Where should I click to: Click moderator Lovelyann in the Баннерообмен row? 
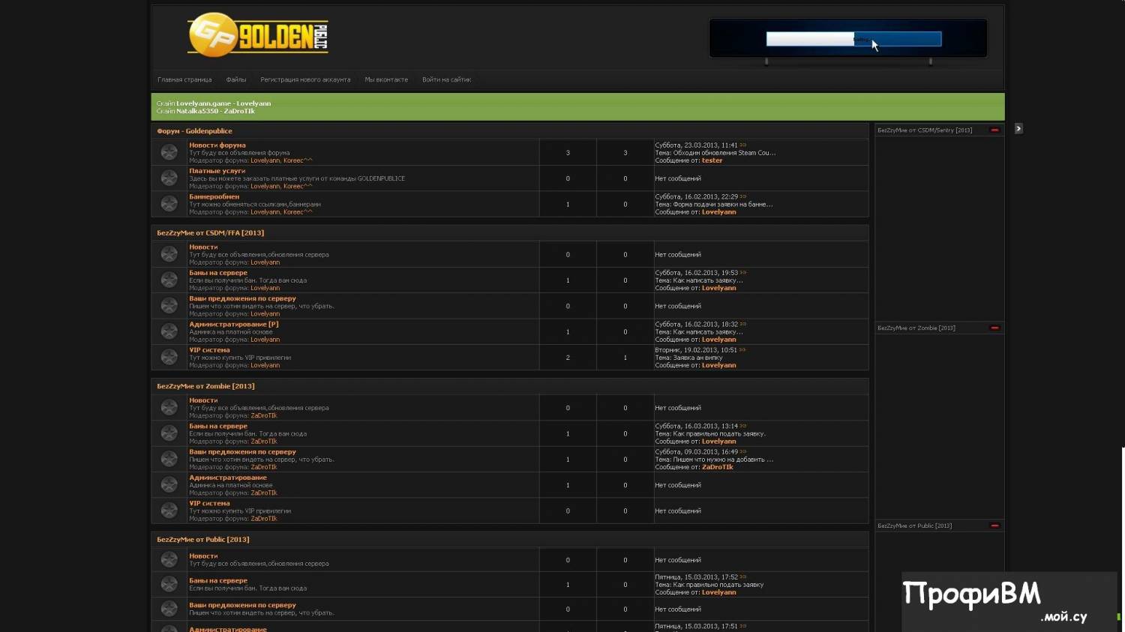pyautogui.click(x=265, y=212)
